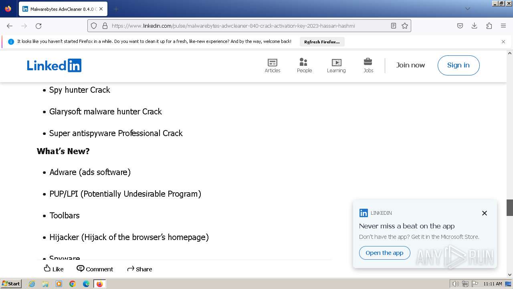Screen dimensions: 513x289
Task: Reload the current page
Action: (38, 26)
